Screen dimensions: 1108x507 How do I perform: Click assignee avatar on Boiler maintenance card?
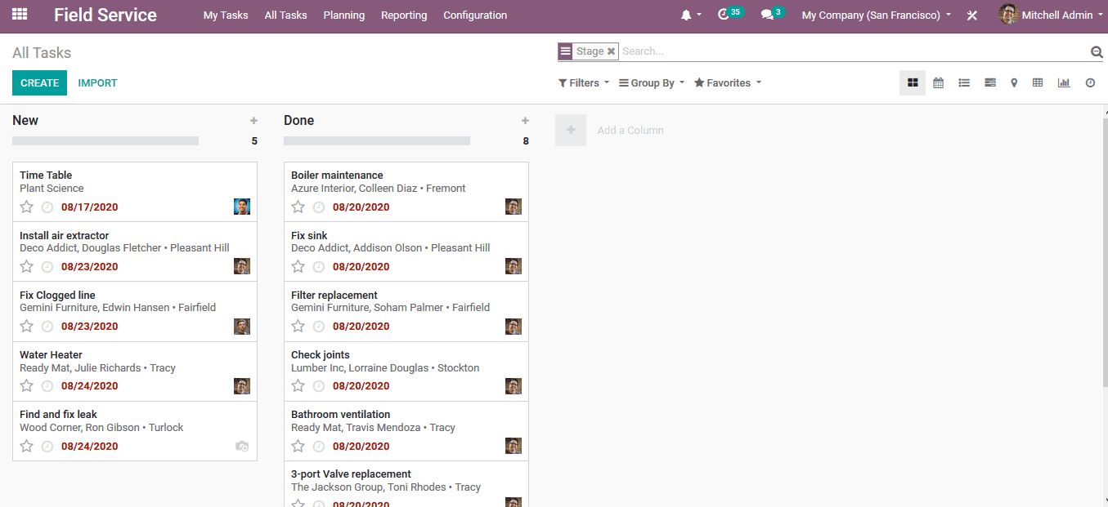point(514,207)
